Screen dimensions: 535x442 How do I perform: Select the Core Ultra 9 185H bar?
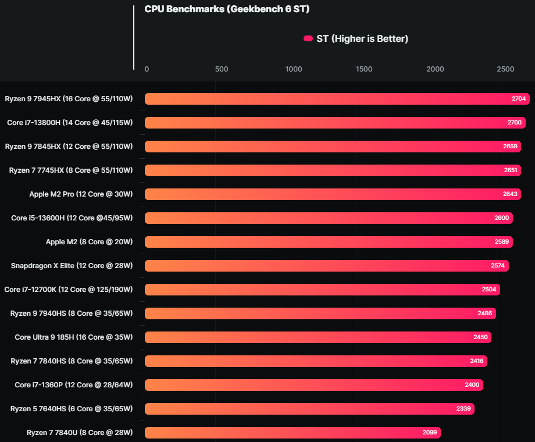tap(318, 337)
